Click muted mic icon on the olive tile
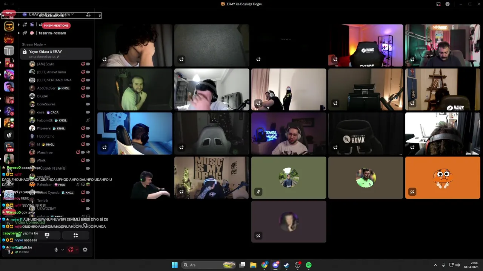Screen dimensions: 483x271 [258, 192]
